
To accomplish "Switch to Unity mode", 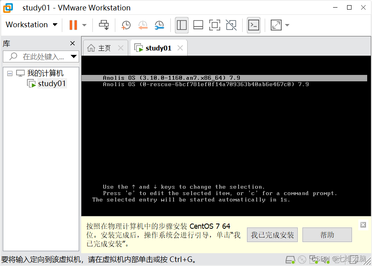I will pos(231,25).
